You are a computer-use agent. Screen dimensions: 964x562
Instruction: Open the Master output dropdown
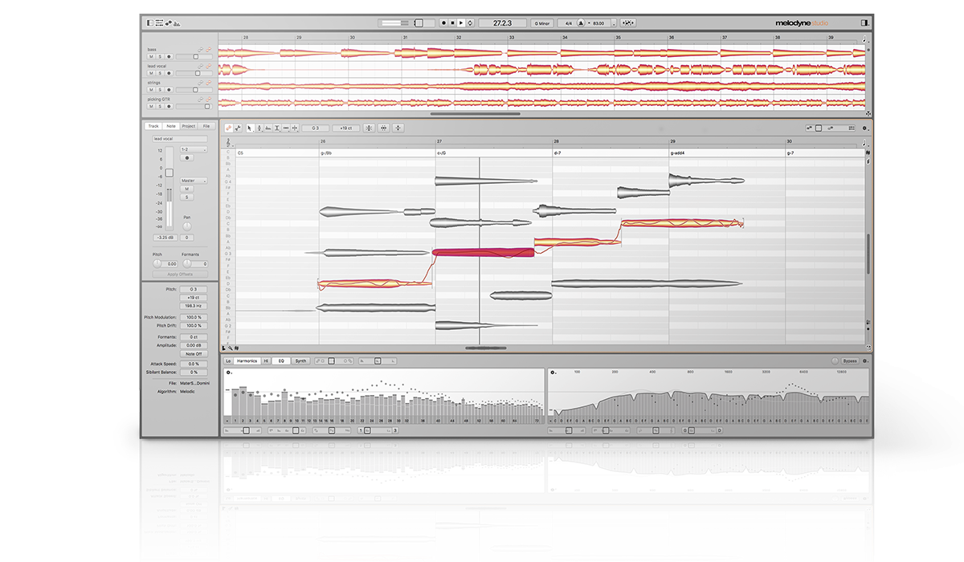[x=194, y=181]
